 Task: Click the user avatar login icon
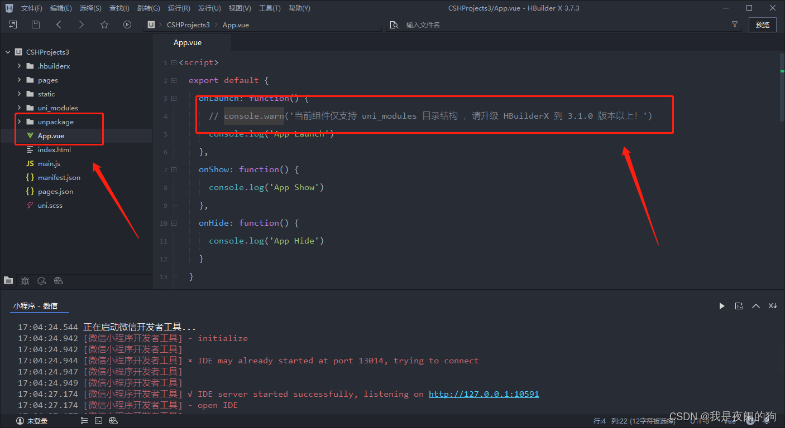pyautogui.click(x=21, y=421)
